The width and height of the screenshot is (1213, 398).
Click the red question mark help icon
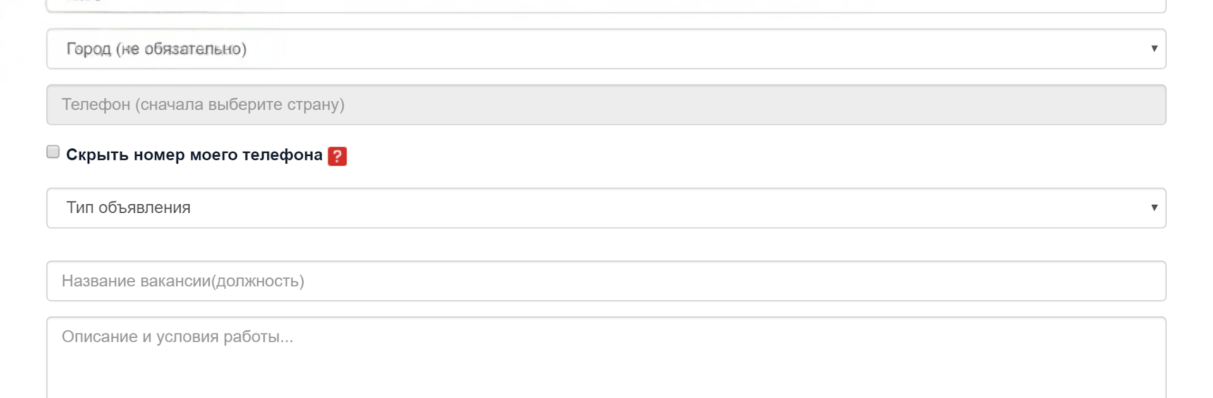pos(337,156)
